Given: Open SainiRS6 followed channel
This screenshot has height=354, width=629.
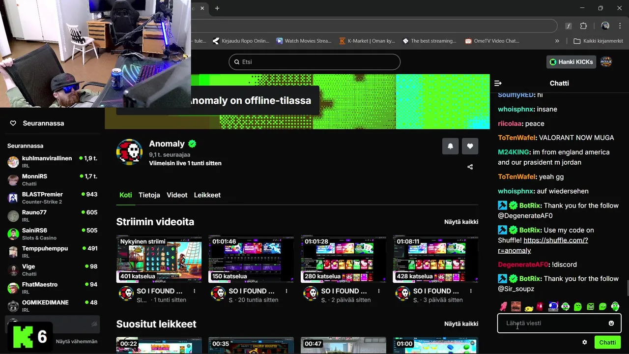Looking at the screenshot, I should click(x=52, y=234).
